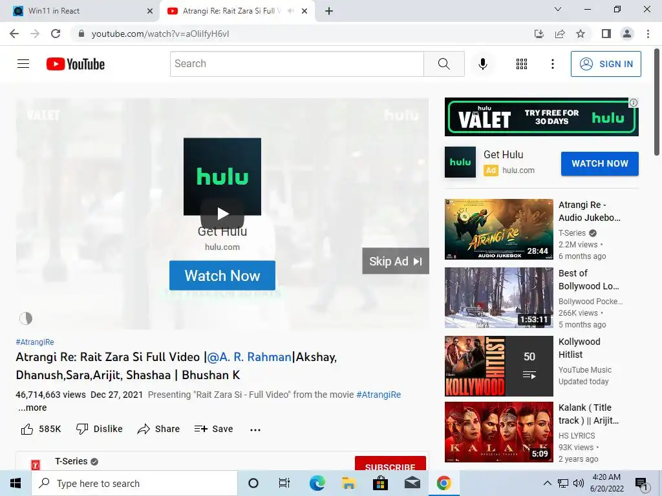Open the Chrome profile avatar

627,34
